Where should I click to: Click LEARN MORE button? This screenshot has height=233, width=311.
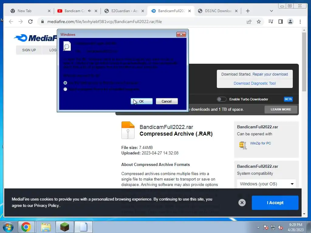coord(281,109)
